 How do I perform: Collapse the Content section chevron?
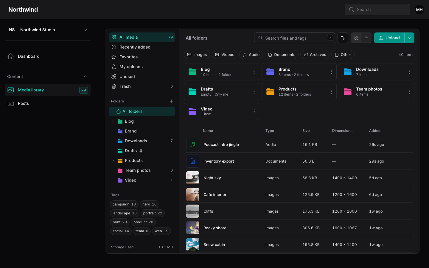85,77
